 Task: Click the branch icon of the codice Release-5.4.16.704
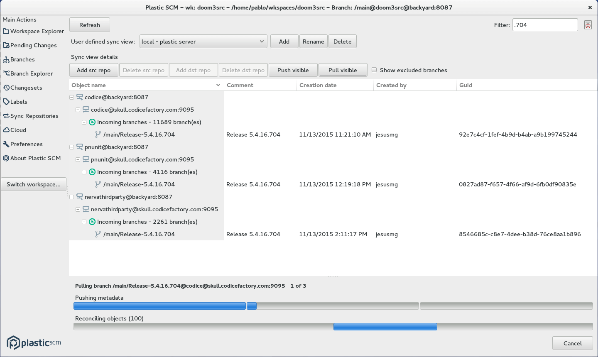[98, 134]
